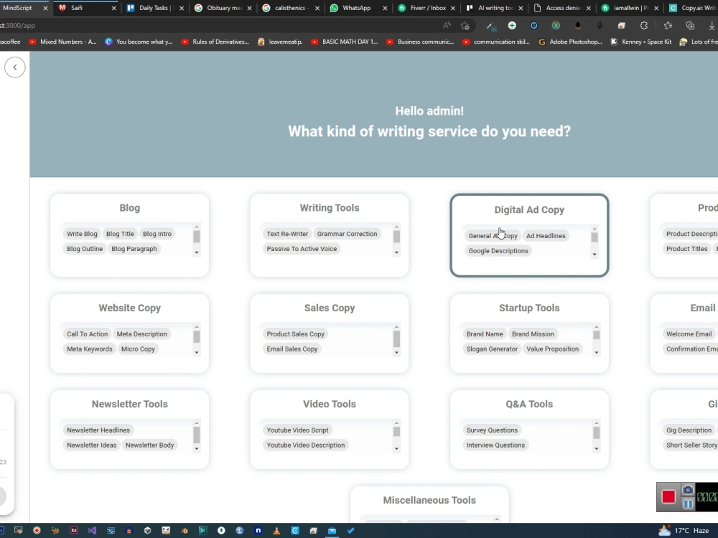The image size is (718, 538).
Task: Switch to the Daily Tasks Trello tab
Action: 155,8
